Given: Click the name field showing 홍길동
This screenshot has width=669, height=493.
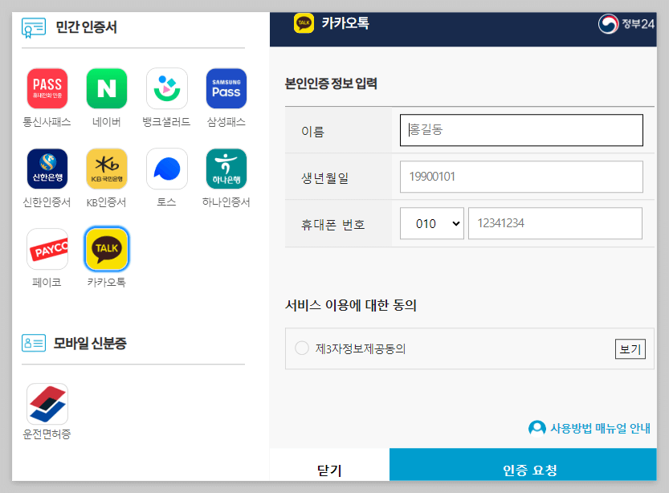Looking at the screenshot, I should coord(521,130).
